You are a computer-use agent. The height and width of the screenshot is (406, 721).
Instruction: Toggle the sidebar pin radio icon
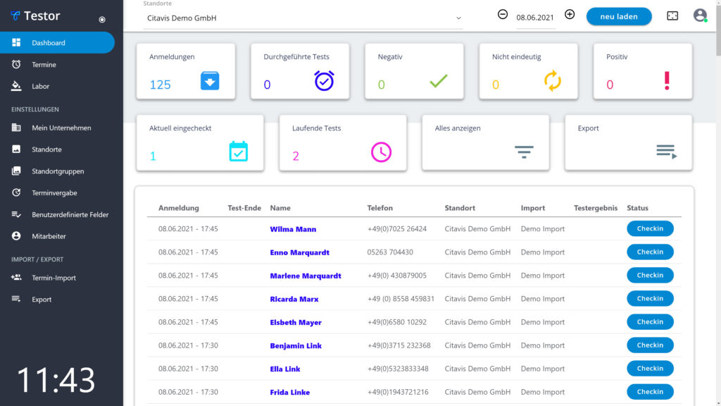pos(102,19)
